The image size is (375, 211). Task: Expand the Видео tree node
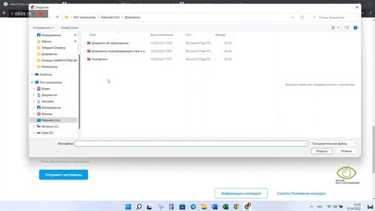[x=34, y=89]
